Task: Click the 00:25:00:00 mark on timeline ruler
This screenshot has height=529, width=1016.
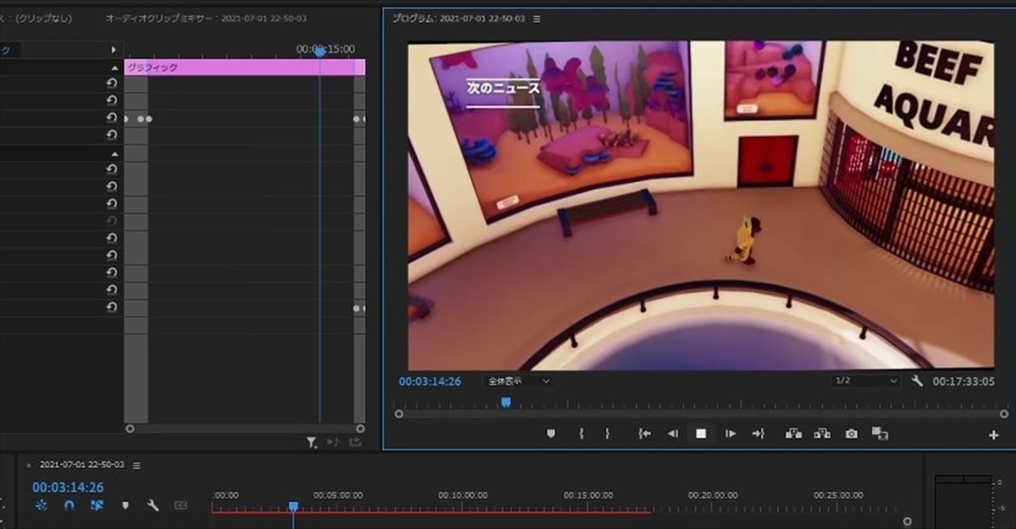Action: pos(838,495)
